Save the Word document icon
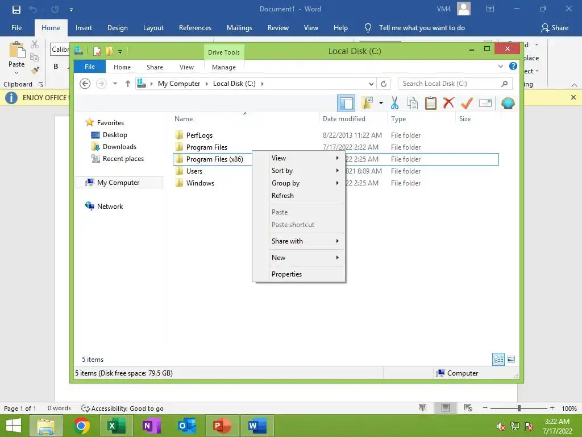The height and width of the screenshot is (437, 582). [16, 9]
